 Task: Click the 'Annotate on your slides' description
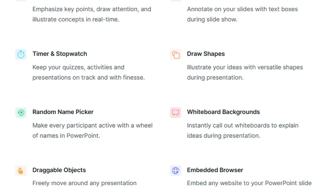click(242, 14)
